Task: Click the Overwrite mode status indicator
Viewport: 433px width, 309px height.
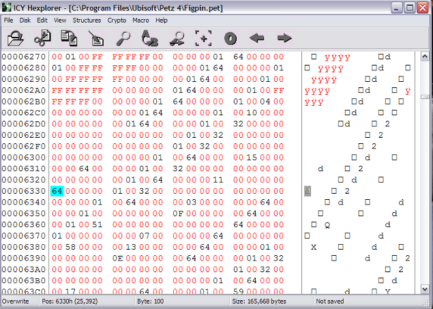Action: [x=16, y=301]
